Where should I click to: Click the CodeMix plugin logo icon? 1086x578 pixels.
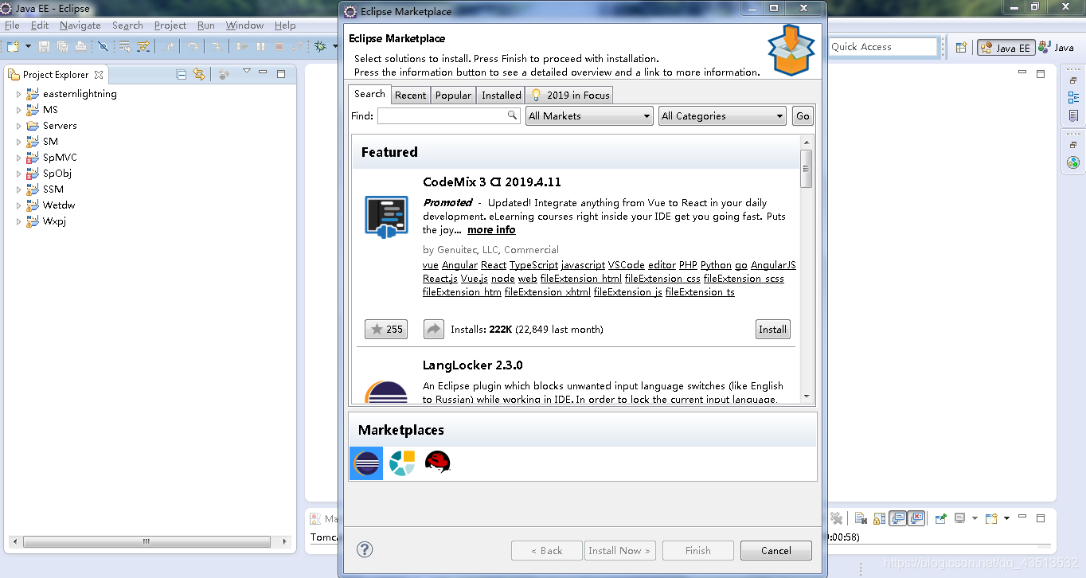tap(386, 217)
